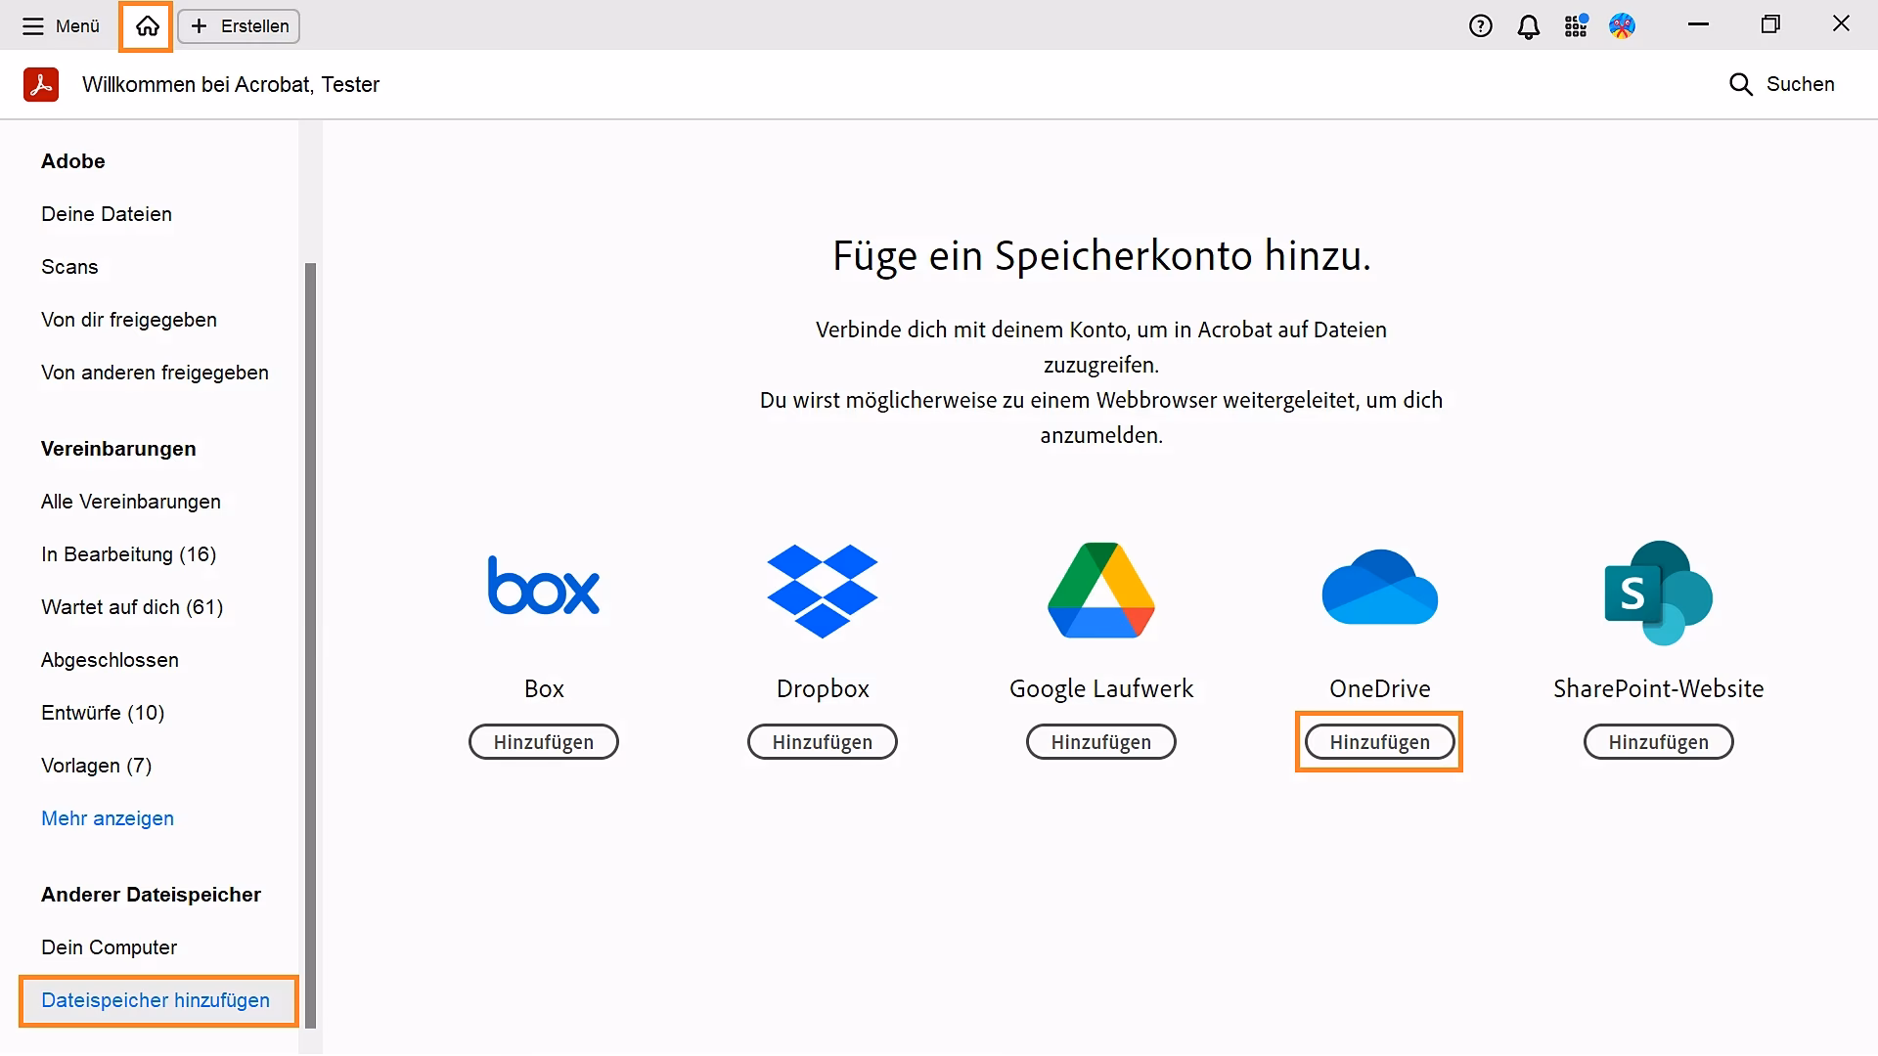Click the help question mark icon

point(1480,25)
